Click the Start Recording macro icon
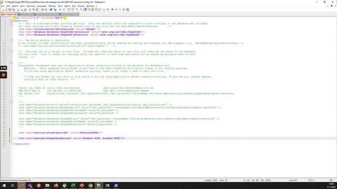The image size is (337, 189). pyautogui.click(x=112, y=9)
